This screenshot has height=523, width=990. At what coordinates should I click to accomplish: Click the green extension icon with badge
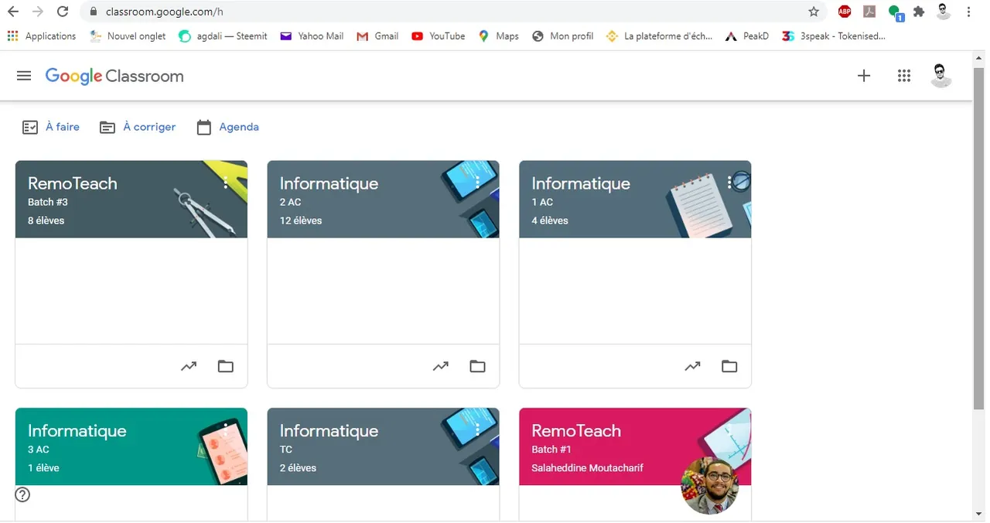tap(895, 12)
